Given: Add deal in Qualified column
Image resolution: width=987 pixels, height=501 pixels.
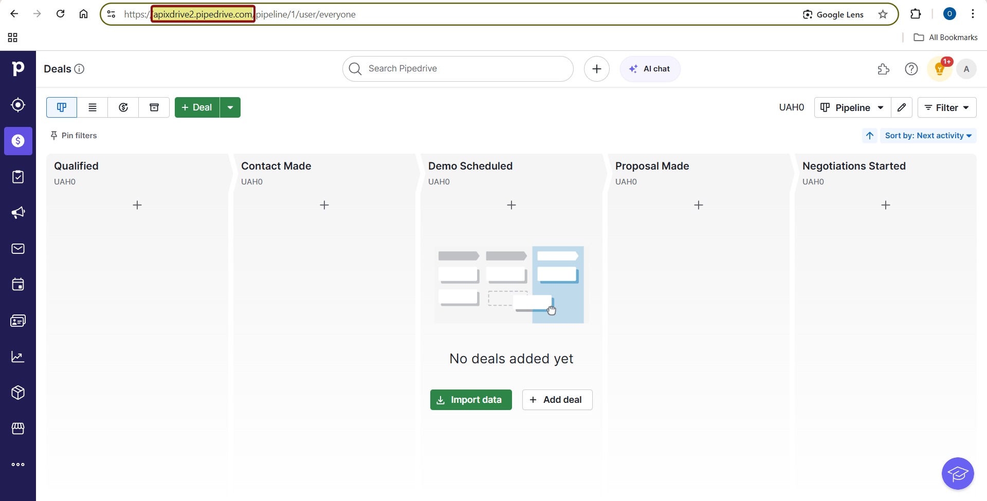Looking at the screenshot, I should point(137,205).
